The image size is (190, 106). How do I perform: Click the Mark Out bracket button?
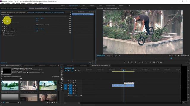(x=132, y=62)
